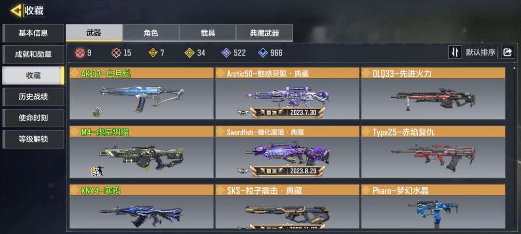This screenshot has width=521, height=234.
Task: Click the yellow back arrow icon
Action: (16, 11)
